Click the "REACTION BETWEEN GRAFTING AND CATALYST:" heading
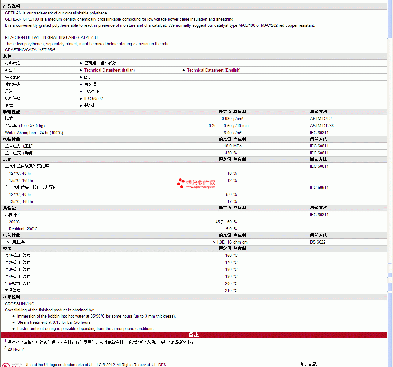Image resolution: width=393 pixels, height=367 pixels. coord(52,38)
